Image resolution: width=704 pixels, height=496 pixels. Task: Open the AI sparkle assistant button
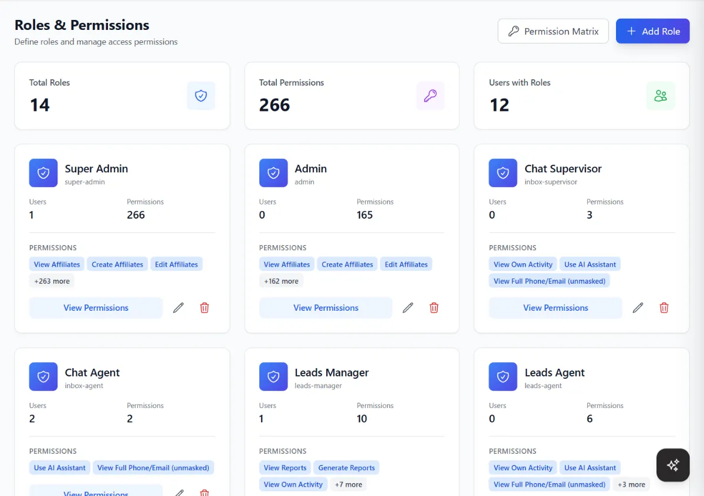pos(673,465)
